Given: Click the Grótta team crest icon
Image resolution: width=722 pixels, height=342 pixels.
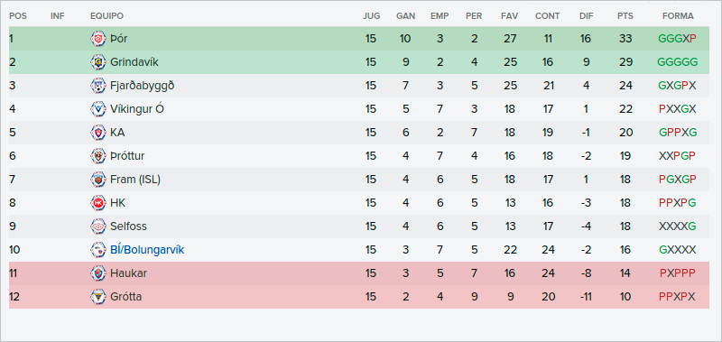Looking at the screenshot, I should pyautogui.click(x=98, y=297).
